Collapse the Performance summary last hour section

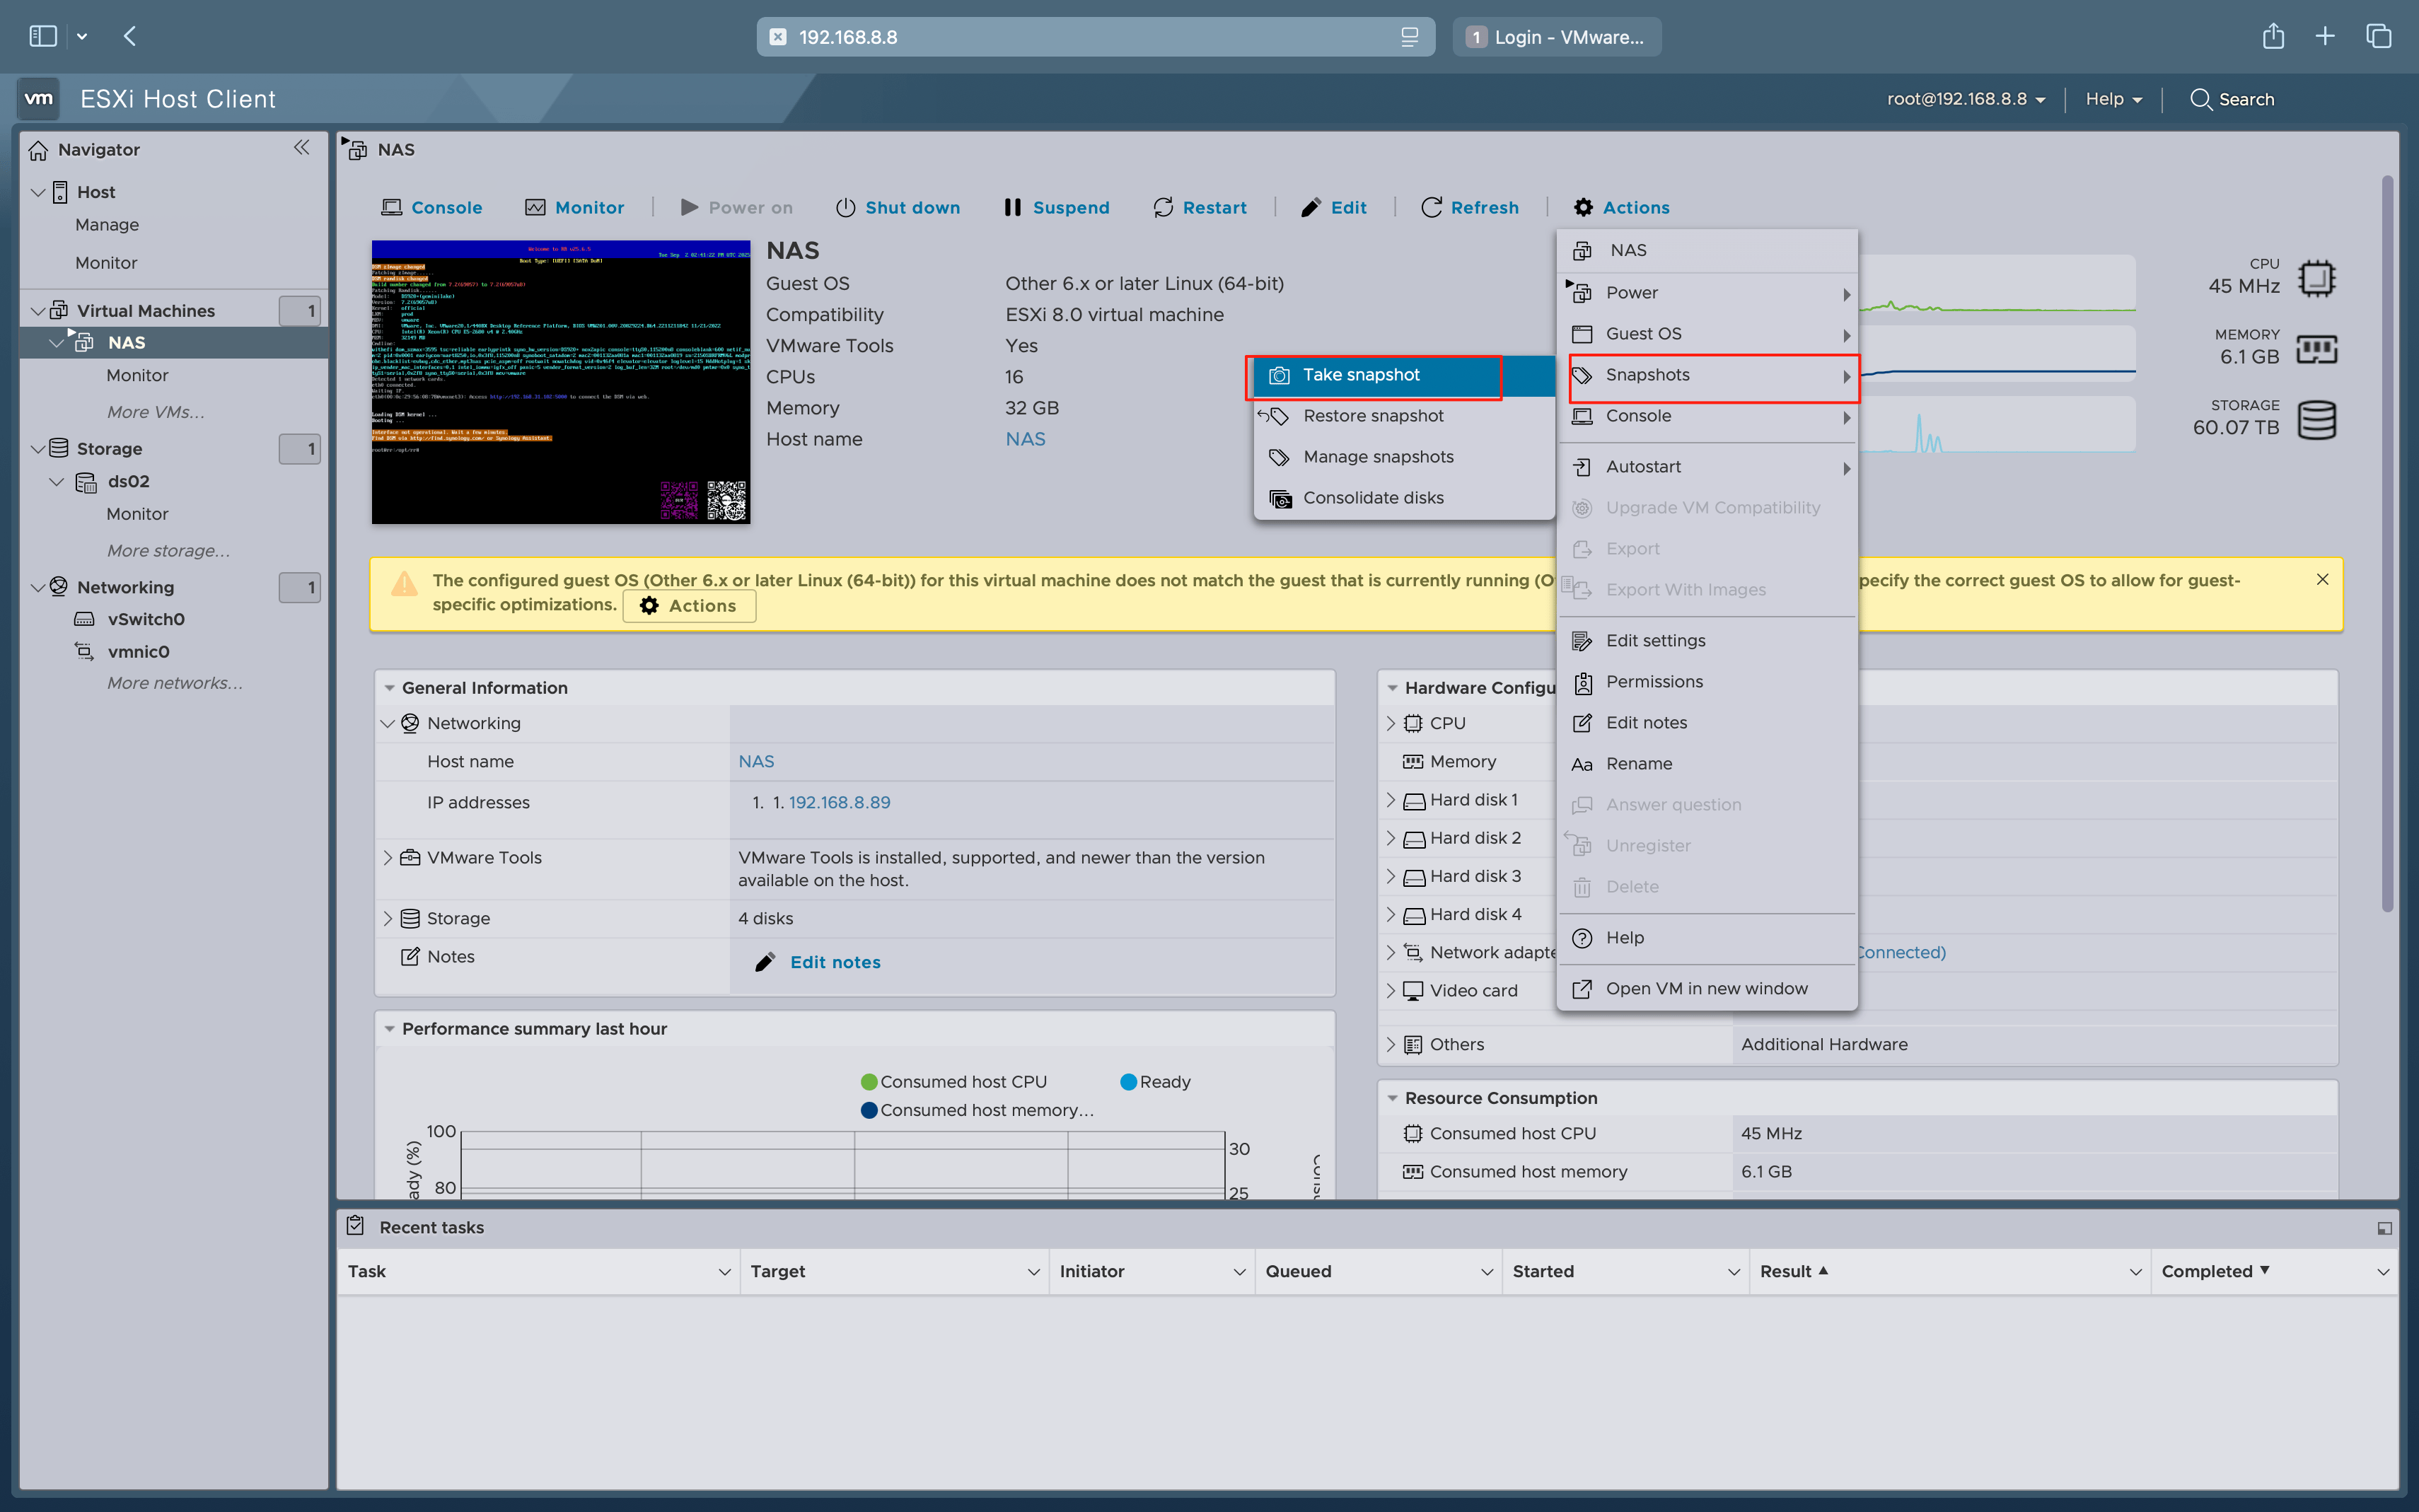pyautogui.click(x=389, y=1029)
